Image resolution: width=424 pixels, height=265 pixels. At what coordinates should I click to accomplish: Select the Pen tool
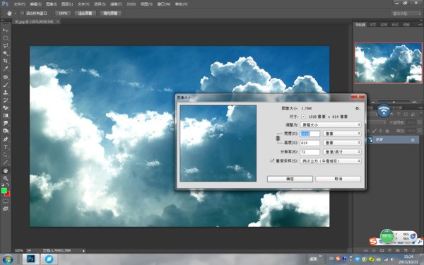(6, 139)
